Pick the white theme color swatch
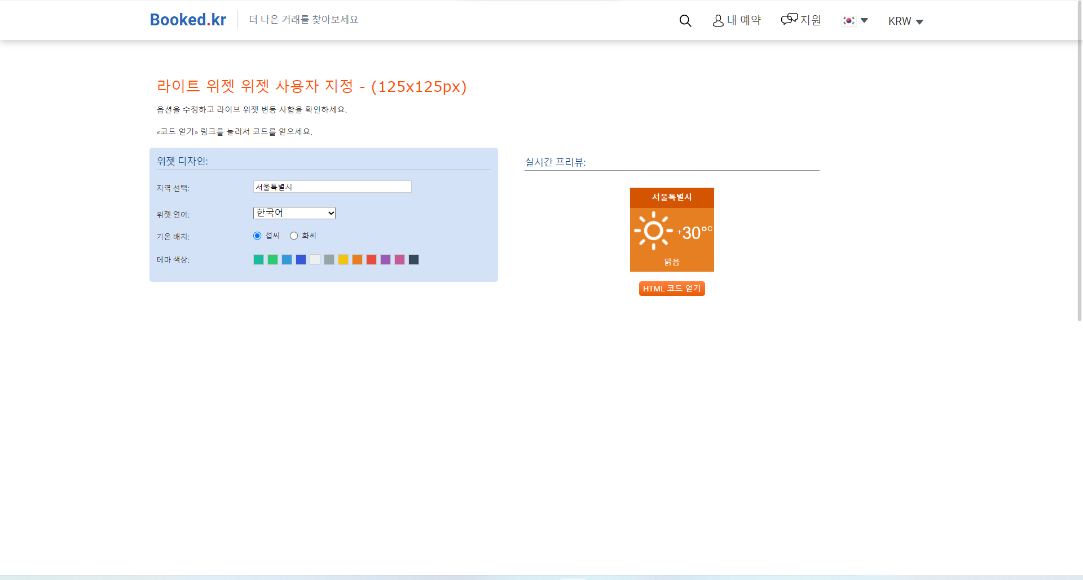Viewport: 1083px width, 580px height. 315,259
